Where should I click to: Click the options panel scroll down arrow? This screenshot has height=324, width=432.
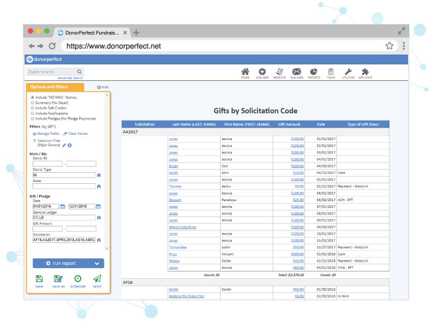[107, 248]
